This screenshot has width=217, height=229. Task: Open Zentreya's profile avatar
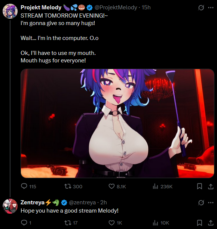coord(10,206)
